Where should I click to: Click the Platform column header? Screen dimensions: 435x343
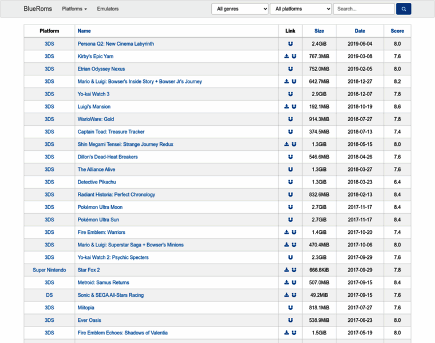click(x=49, y=31)
